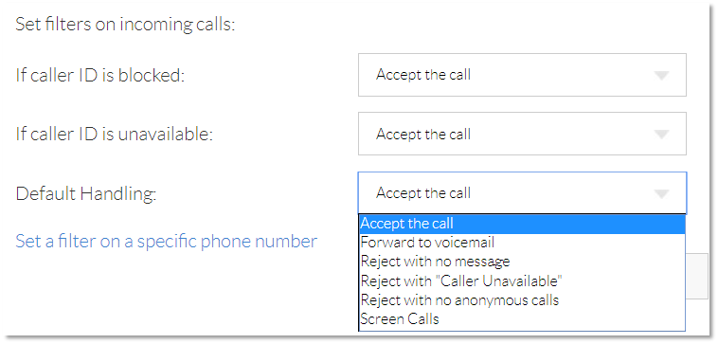Click the gray button partly hidden behind dropdown list
The height and width of the screenshot is (344, 718).
[x=697, y=277]
